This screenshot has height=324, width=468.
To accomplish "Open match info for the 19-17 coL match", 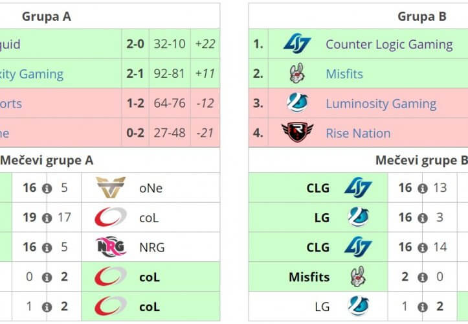I will coord(47,218).
